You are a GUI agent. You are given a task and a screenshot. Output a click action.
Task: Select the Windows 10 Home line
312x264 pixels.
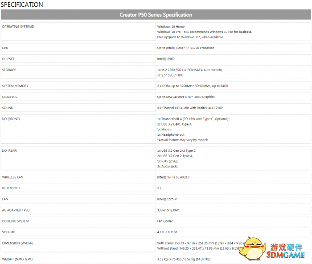[171, 27]
